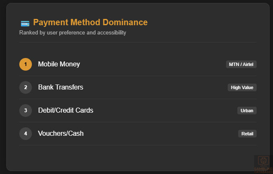Click the credit card icon beside the title
This screenshot has height=174, width=273.
(25, 23)
